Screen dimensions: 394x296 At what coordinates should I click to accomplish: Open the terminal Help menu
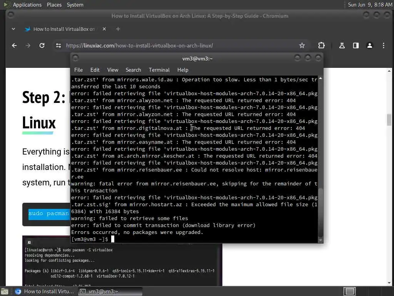(183, 70)
